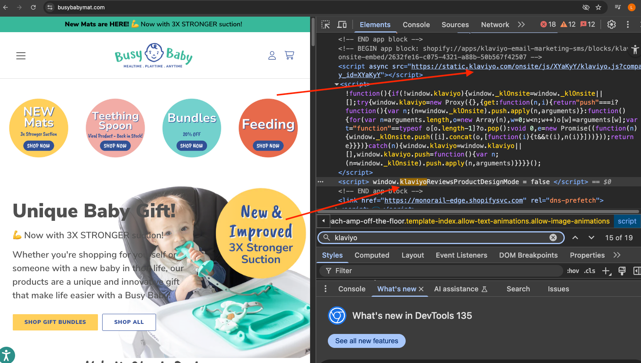Close the What's new tab
Screen dimensions: 641x363
tap(421, 289)
